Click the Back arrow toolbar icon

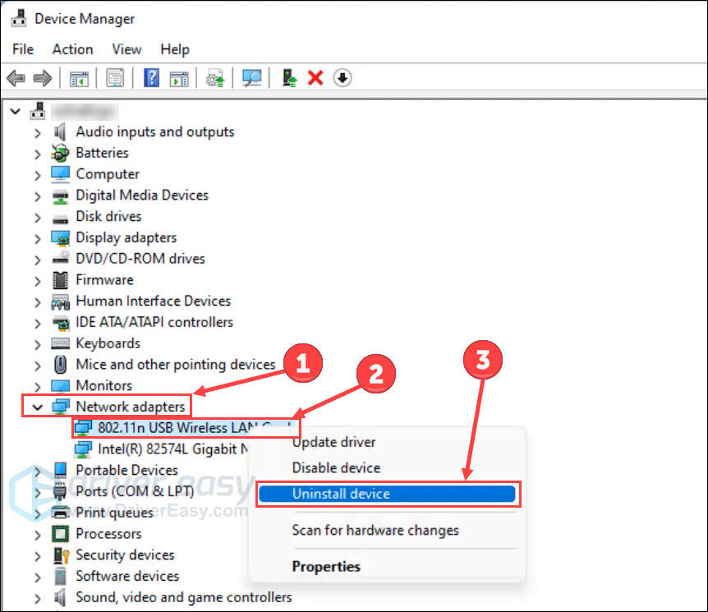[16, 78]
